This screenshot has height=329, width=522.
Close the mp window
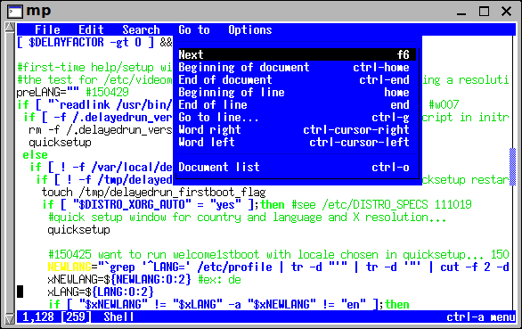(x=506, y=12)
